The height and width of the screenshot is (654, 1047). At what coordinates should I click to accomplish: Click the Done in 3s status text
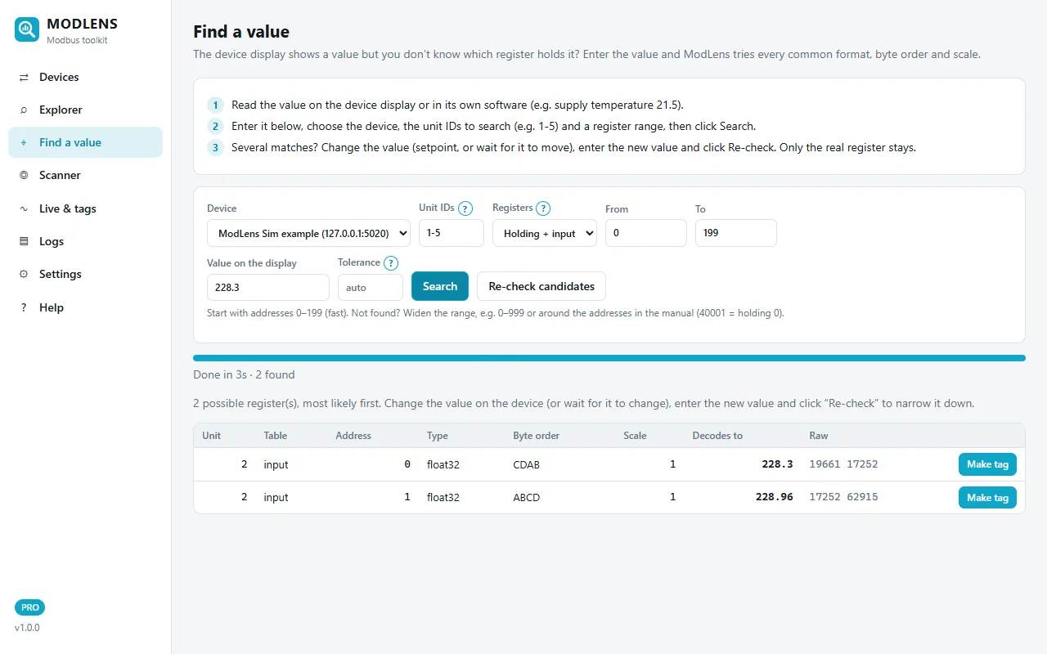(244, 374)
